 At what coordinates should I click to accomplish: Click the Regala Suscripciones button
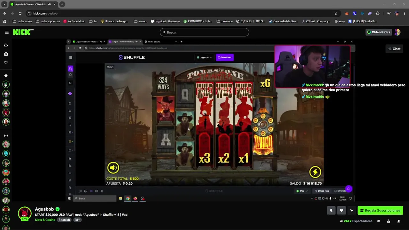[380, 211]
